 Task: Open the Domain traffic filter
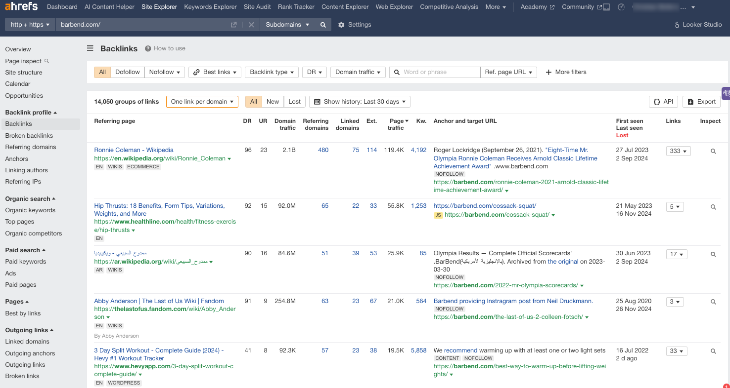click(x=358, y=72)
